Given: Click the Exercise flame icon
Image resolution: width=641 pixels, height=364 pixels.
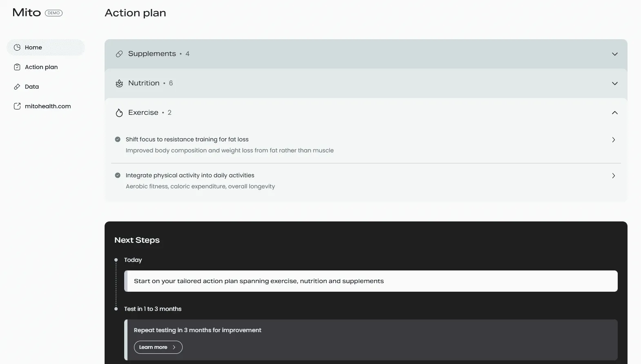Looking at the screenshot, I should pos(119,112).
